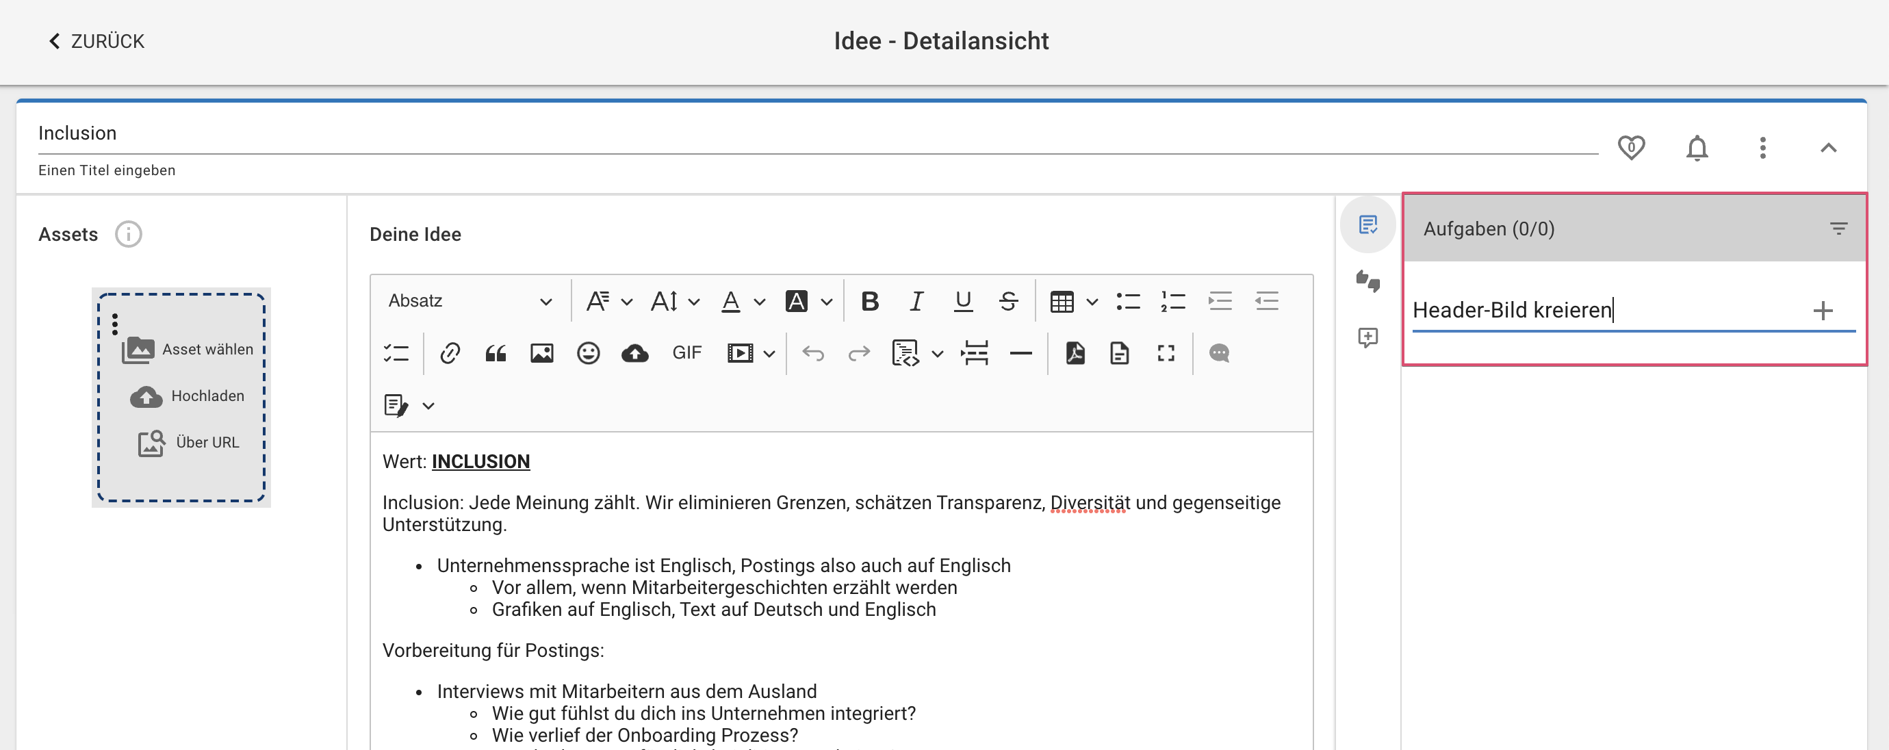
Task: Add the task with the plus icon
Action: point(1822,311)
